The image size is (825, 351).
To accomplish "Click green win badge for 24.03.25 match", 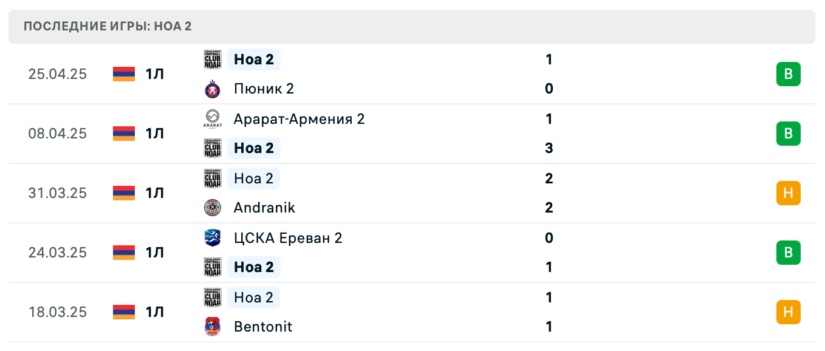I will [x=788, y=253].
